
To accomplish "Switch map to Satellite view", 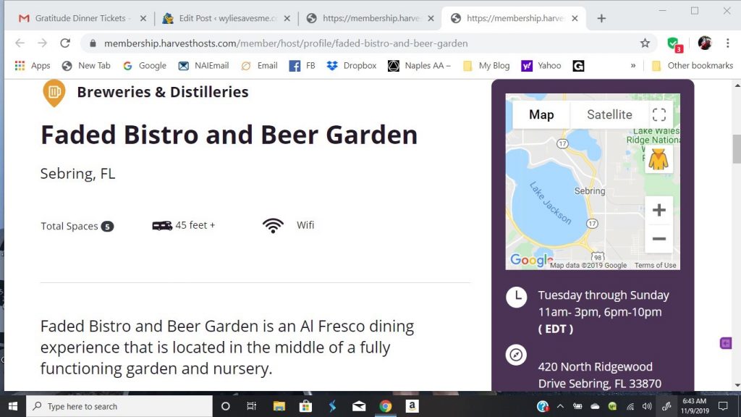I will tap(609, 114).
